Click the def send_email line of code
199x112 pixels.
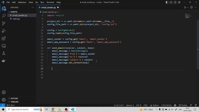click(71, 48)
